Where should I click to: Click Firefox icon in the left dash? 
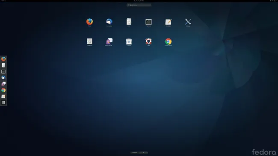(x=3, y=59)
